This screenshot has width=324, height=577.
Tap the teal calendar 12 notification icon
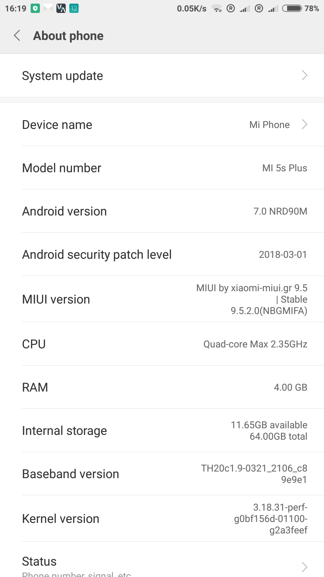tap(74, 8)
